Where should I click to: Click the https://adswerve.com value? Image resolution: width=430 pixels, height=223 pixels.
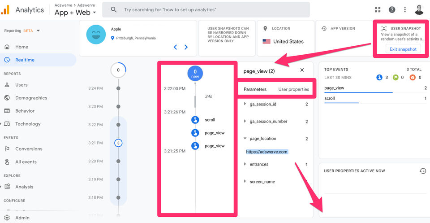(x=267, y=152)
